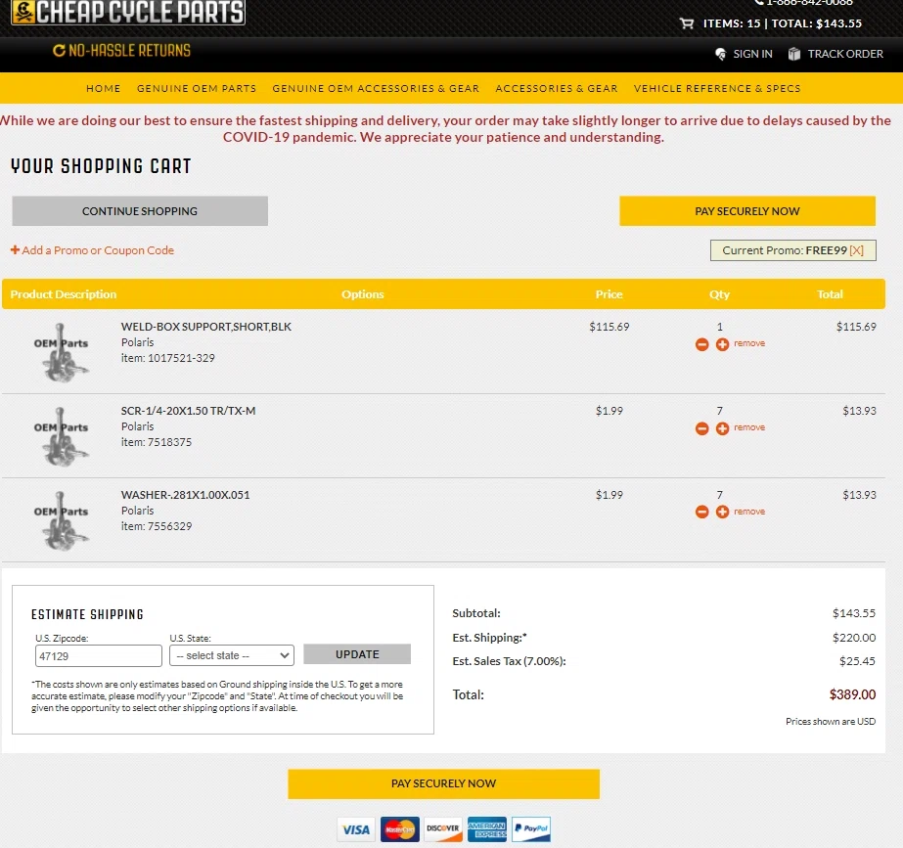Image resolution: width=903 pixels, height=848 pixels.
Task: Click the WELD-BOX SUPPORT,SHORT,BLK product name
Action: click(206, 327)
